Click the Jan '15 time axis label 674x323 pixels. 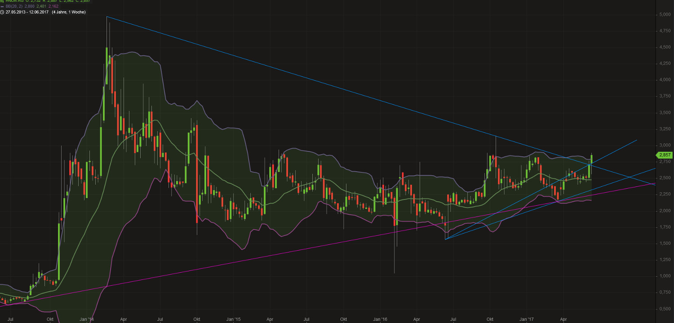point(234,319)
